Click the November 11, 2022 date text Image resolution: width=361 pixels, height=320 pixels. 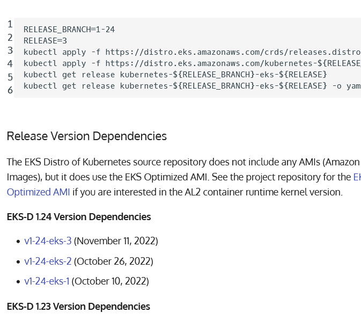point(116,241)
